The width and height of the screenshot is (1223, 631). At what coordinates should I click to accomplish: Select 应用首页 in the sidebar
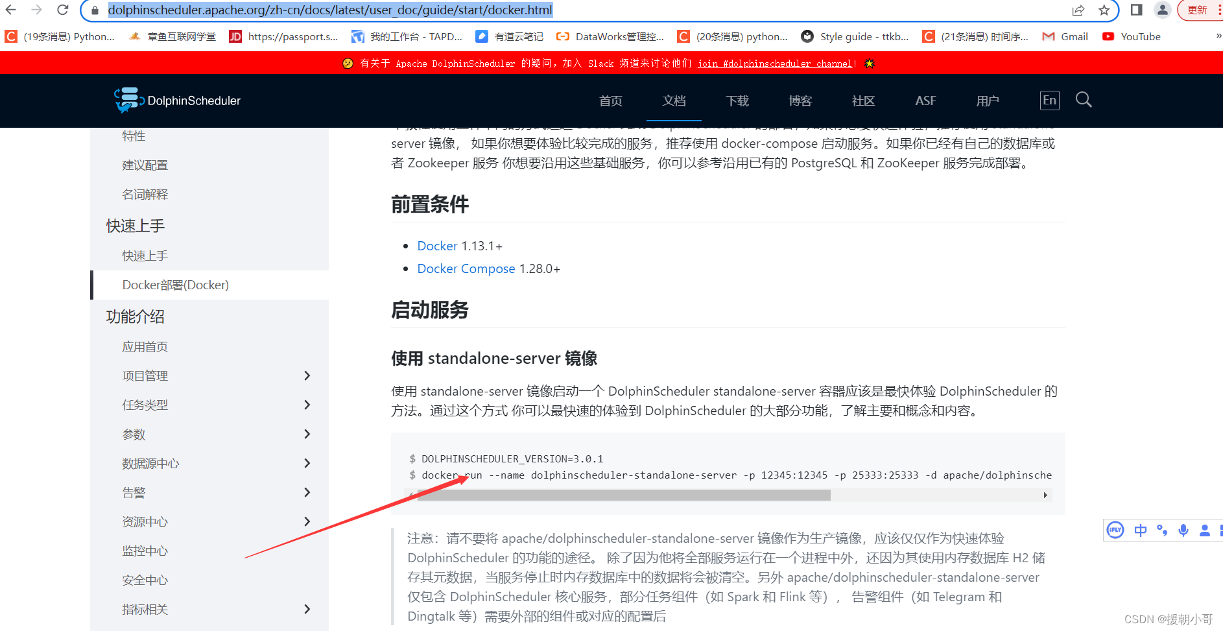point(145,347)
